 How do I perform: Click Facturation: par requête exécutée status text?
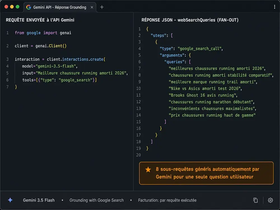(167, 200)
